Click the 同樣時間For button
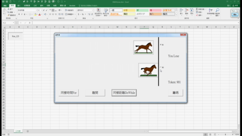242x136 pixels. click(69, 93)
